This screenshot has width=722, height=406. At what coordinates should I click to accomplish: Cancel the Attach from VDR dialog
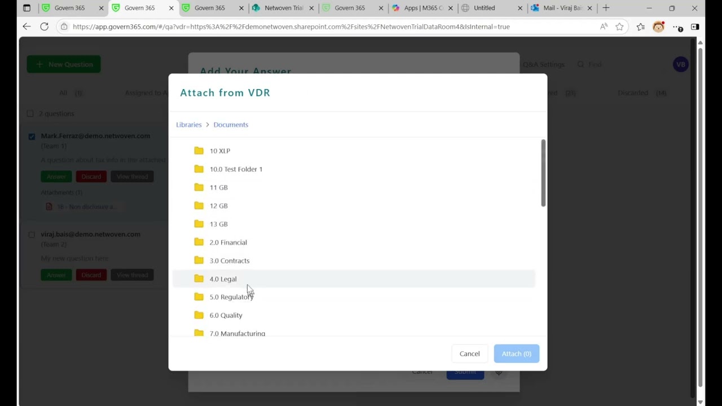pyautogui.click(x=469, y=354)
